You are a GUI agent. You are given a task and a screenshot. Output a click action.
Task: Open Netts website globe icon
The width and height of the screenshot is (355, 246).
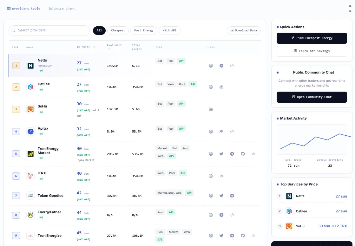tap(211, 66)
